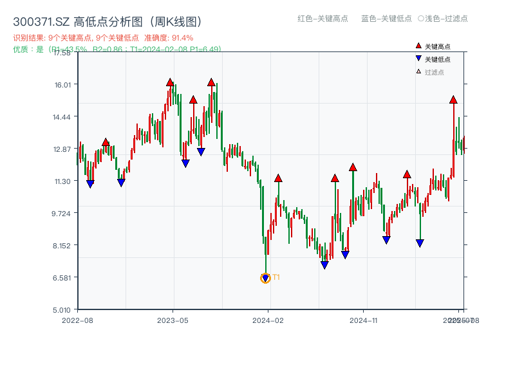The height and width of the screenshot is (386, 515).
Task: Click the 9.724 y-axis label
Action: pyautogui.click(x=61, y=214)
